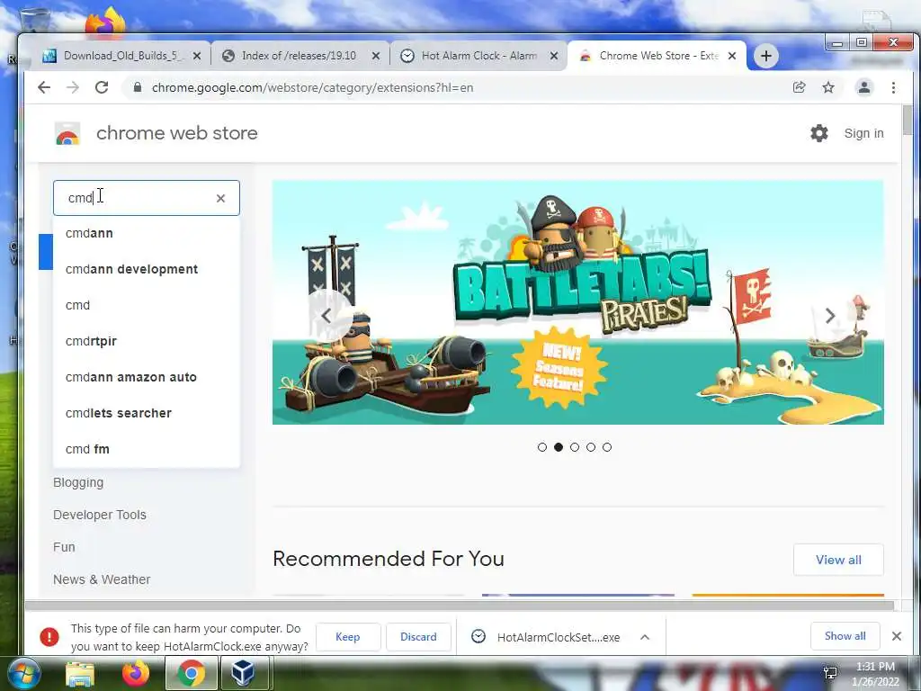Close the Hot Alarm Clock tab
Screen dimensions: 921x691
[x=554, y=56]
